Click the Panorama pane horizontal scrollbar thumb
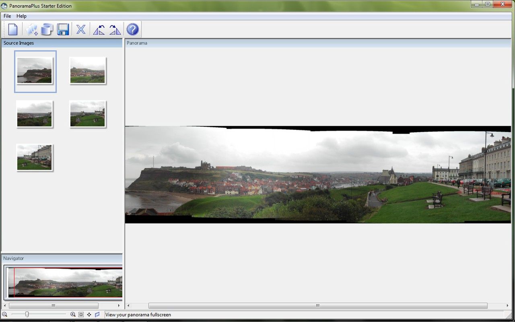515x322 pixels. [x=318, y=306]
